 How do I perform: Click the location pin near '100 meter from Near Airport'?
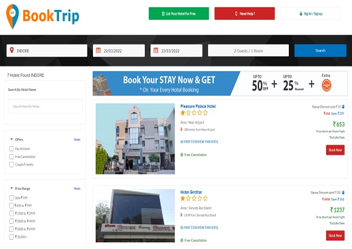[x=181, y=129]
